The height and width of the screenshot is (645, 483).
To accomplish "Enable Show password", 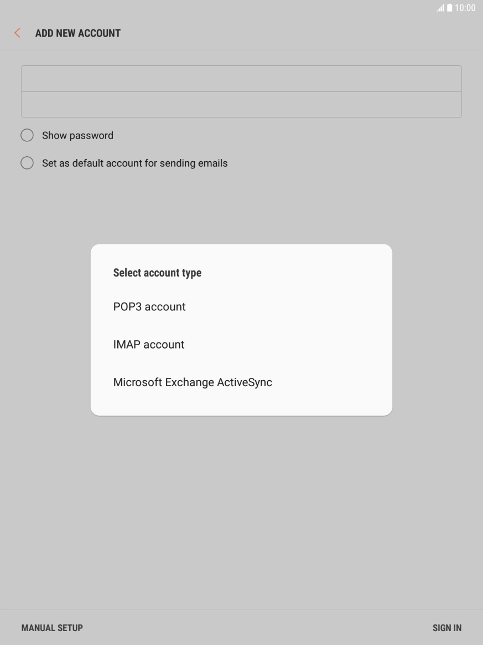I will coord(77,135).
